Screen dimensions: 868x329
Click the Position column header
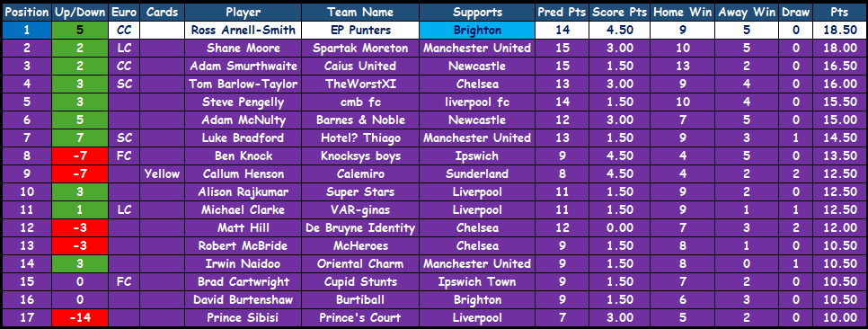click(x=27, y=13)
